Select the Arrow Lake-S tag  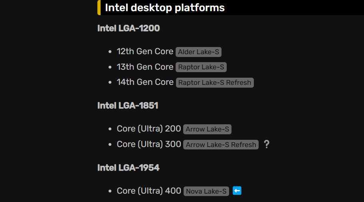click(x=208, y=129)
